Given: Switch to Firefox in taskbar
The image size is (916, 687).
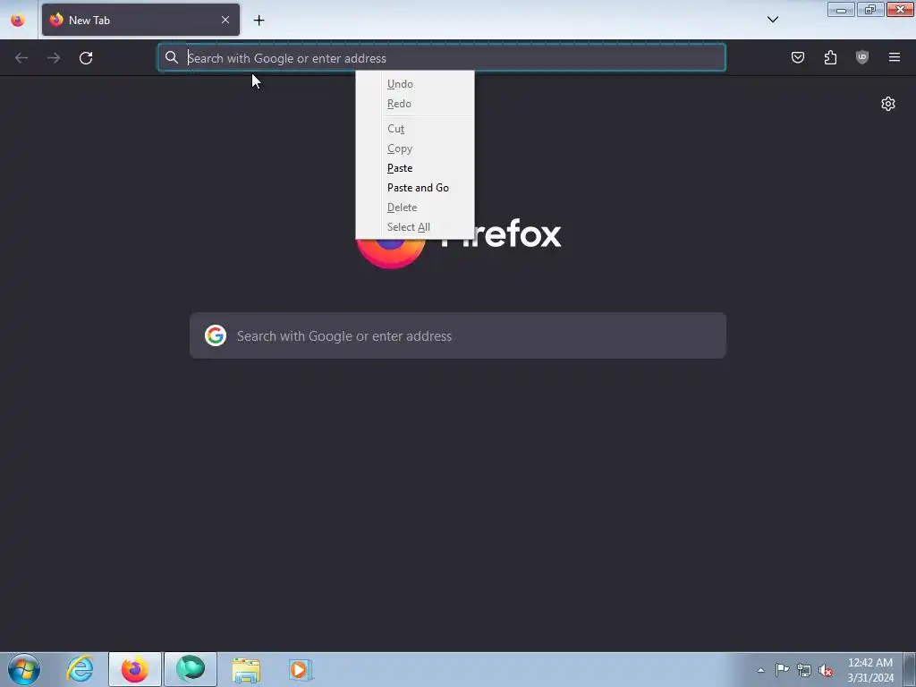Looking at the screenshot, I should [x=135, y=669].
